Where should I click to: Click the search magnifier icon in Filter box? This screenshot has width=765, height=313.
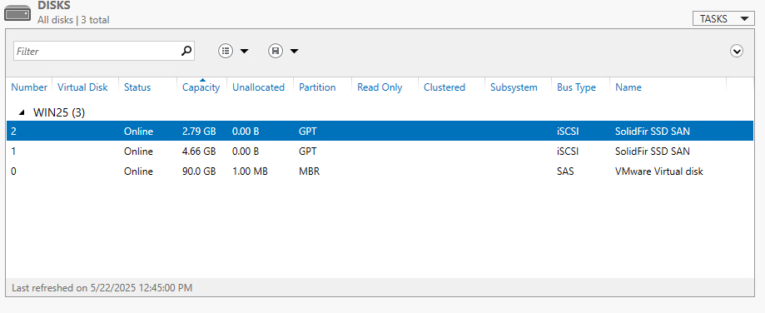pos(186,51)
